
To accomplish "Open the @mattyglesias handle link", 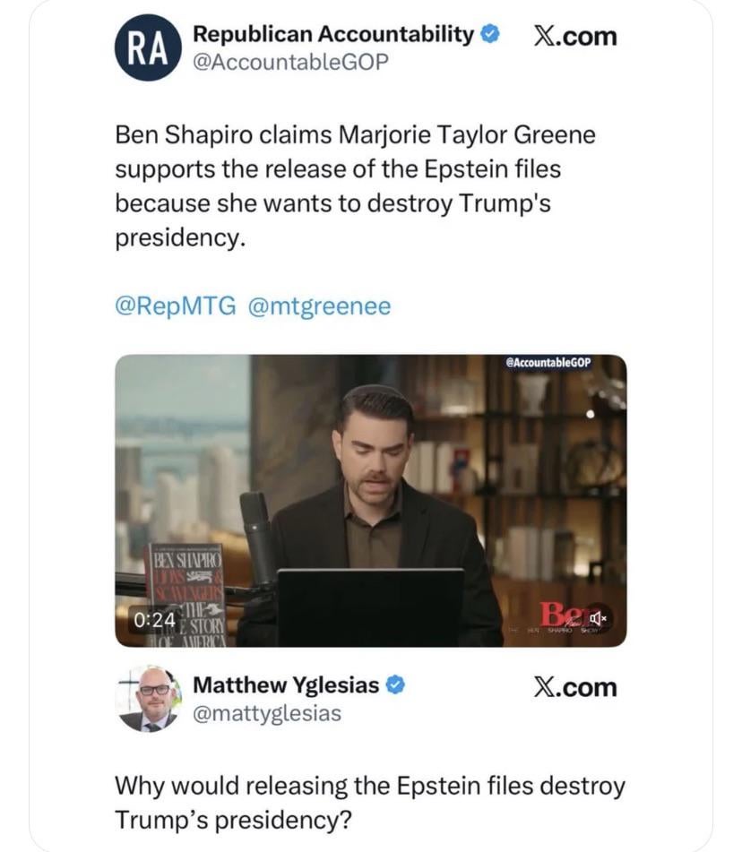I will pyautogui.click(x=267, y=713).
